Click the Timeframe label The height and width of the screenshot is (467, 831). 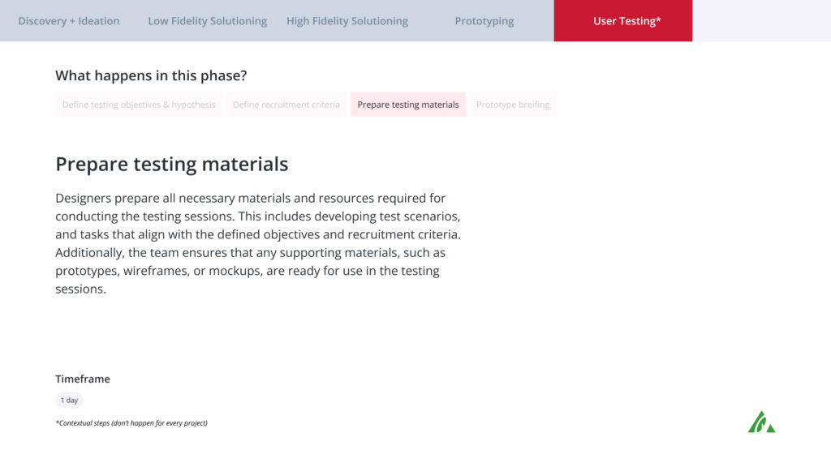click(83, 379)
